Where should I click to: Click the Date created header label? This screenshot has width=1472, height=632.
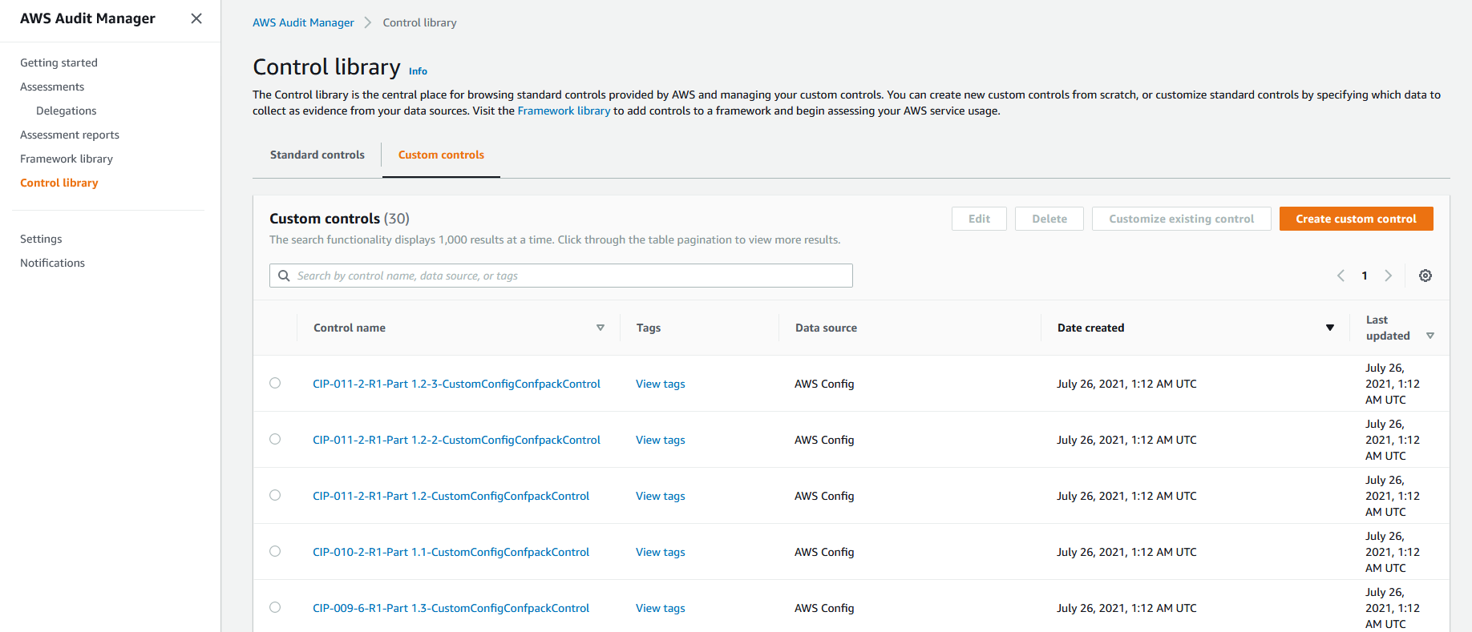tap(1090, 328)
